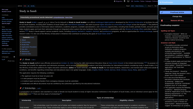Switch to the Article tab
The height and width of the screenshot is (109, 193).
[20, 6]
